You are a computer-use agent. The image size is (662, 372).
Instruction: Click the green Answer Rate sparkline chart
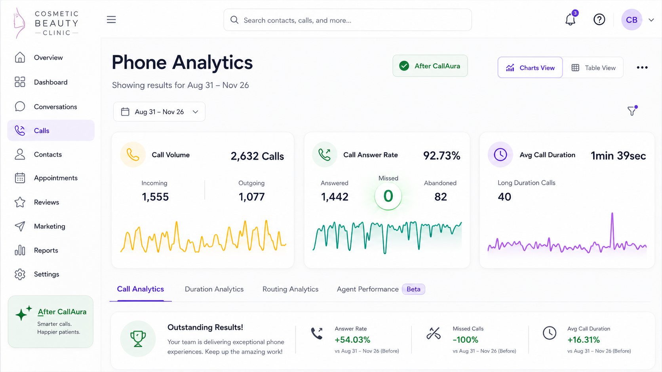coord(387,237)
